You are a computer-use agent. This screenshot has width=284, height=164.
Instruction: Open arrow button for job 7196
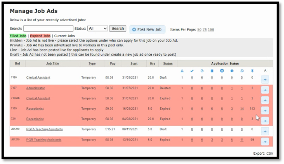pos(265,79)
